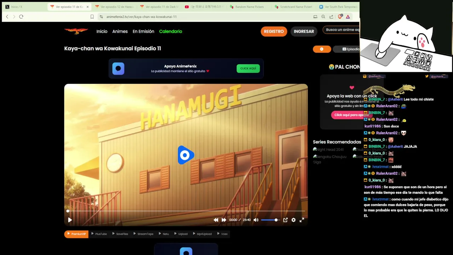Image resolution: width=453 pixels, height=255 pixels.
Task: Play the video with the center play button
Action: coord(185,155)
